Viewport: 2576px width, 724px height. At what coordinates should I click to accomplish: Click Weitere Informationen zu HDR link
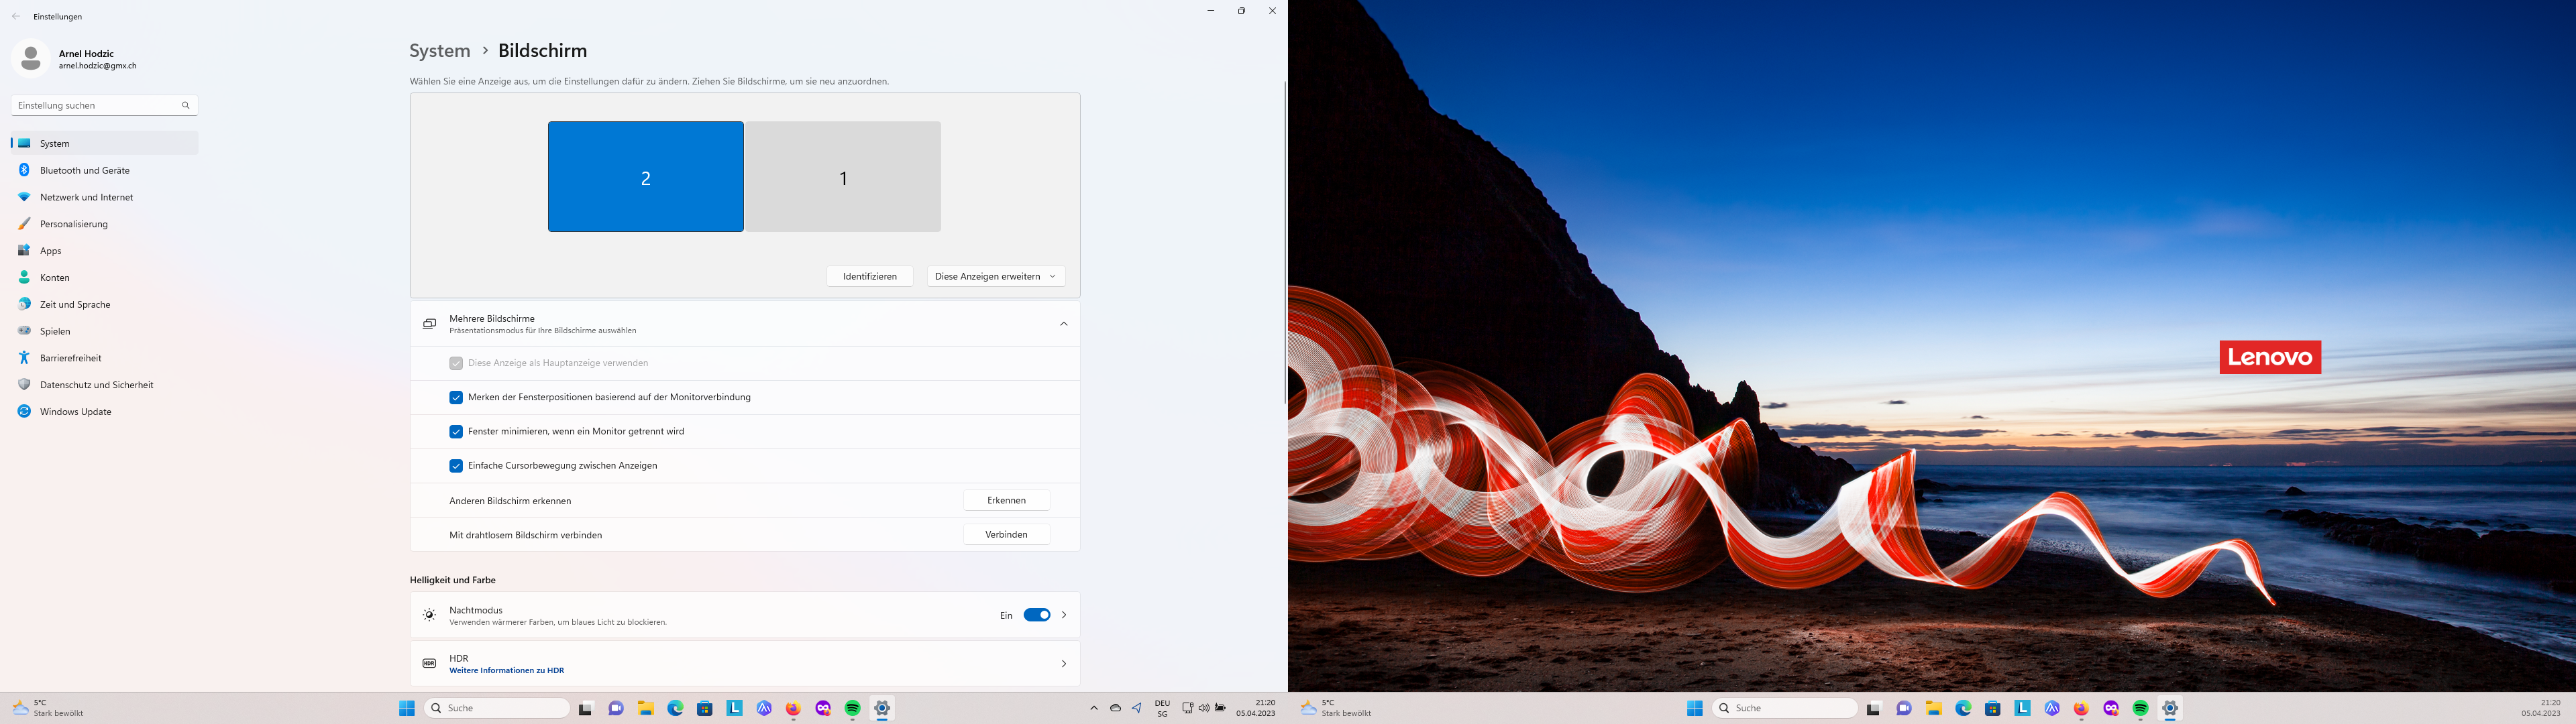[506, 670]
